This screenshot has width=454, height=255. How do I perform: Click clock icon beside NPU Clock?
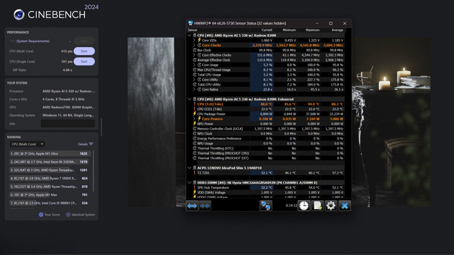(x=195, y=134)
